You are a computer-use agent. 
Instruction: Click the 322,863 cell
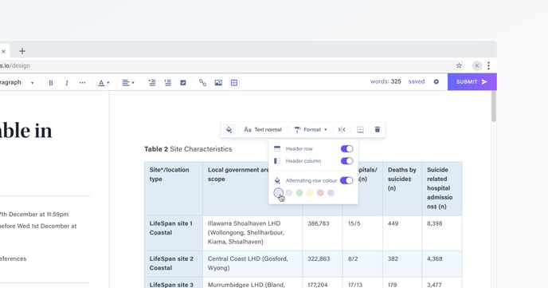pyautogui.click(x=323, y=264)
